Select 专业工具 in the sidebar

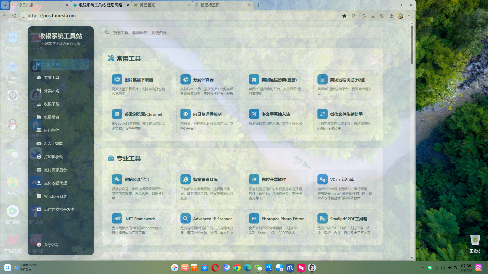[61, 78]
